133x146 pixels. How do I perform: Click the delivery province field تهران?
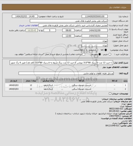coord(95,41)
